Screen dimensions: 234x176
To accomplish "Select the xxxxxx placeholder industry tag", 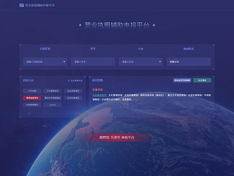I will tap(53, 105).
